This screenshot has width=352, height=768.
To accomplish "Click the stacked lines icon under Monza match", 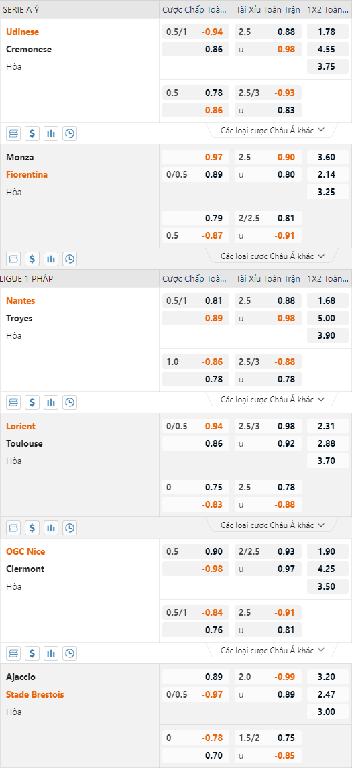I will coord(13,259).
